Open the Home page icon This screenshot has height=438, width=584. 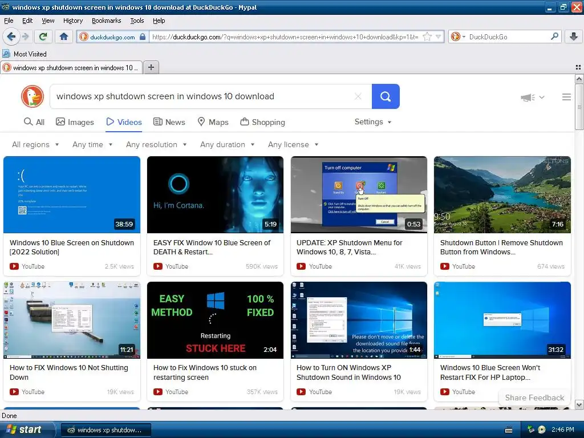[64, 36]
